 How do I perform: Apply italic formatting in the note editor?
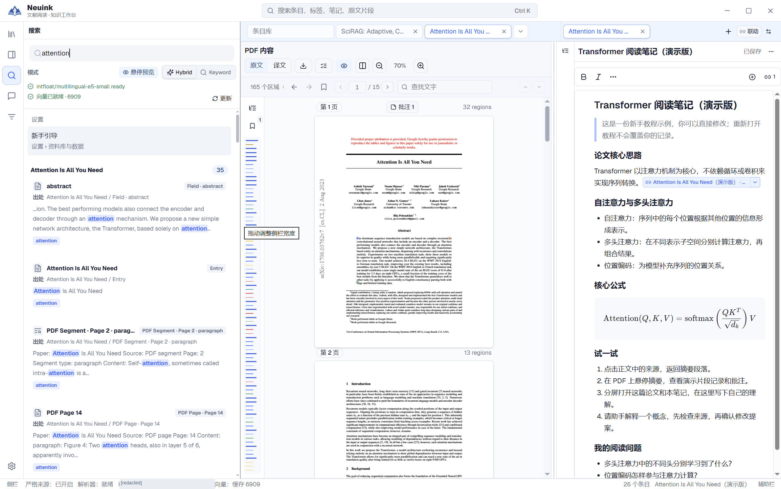[598, 77]
